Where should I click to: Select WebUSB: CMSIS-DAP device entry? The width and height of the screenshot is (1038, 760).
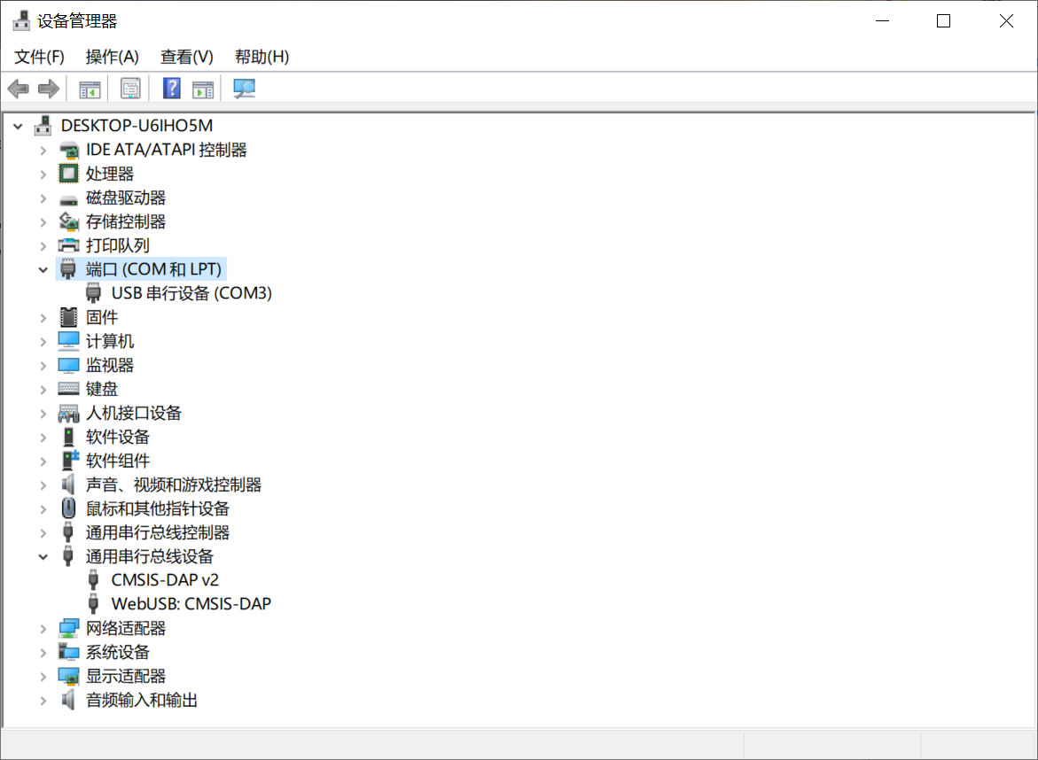click(x=191, y=604)
